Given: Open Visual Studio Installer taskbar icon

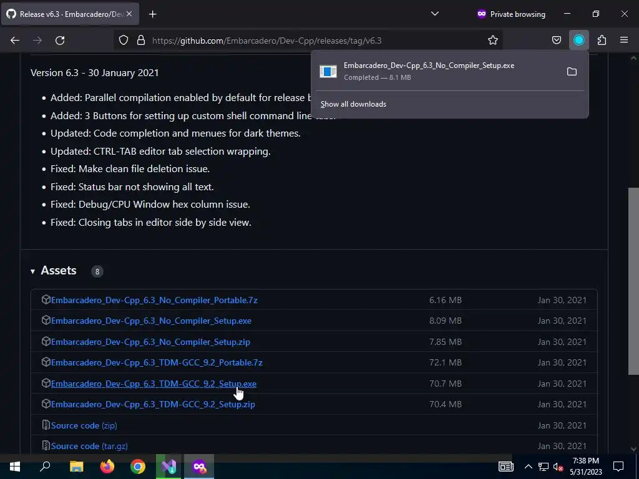Looking at the screenshot, I should [x=168, y=467].
